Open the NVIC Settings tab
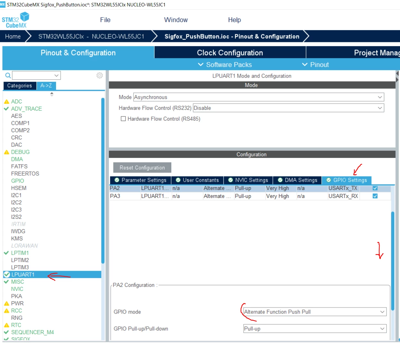400x344 pixels. 248,180
